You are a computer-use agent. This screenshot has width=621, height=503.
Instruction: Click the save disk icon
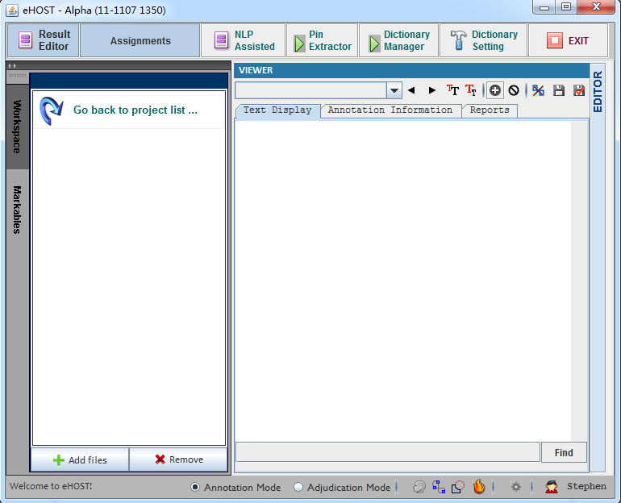(559, 90)
